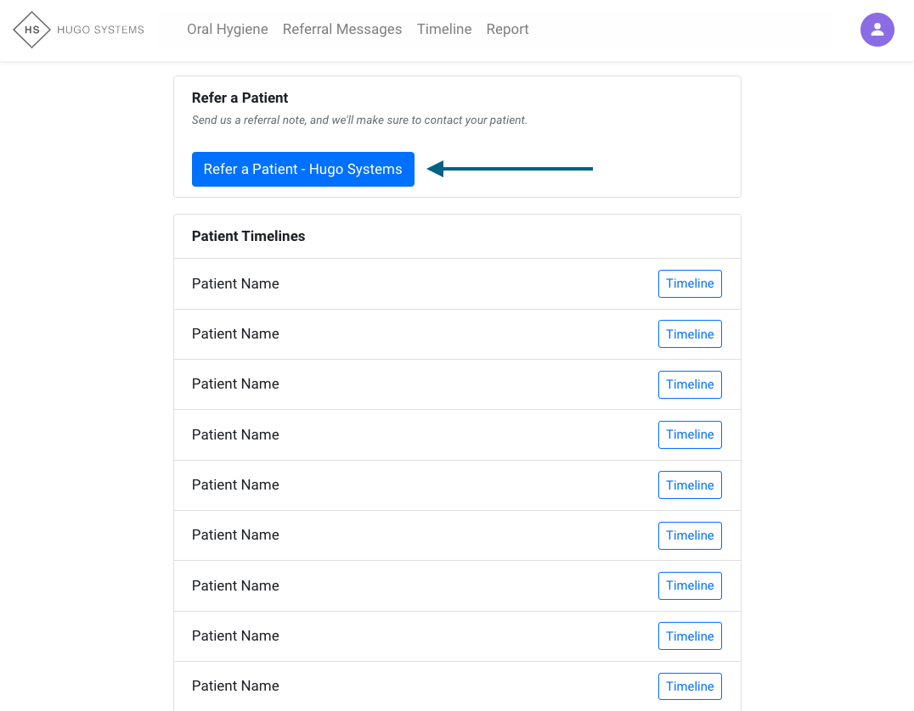The height and width of the screenshot is (711, 914).
Task: Click the HS diamond logo icon
Action: click(32, 30)
